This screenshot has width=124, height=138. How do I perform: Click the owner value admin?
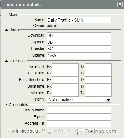(52, 26)
